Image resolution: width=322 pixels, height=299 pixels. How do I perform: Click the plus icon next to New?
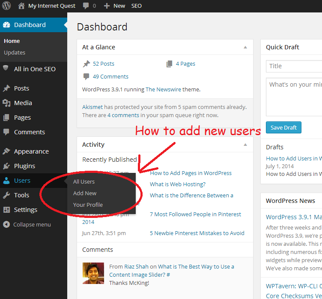[x=107, y=6]
